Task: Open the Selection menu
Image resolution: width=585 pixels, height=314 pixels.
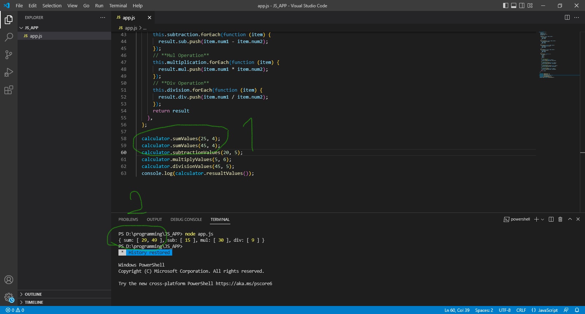Action: pos(52,5)
